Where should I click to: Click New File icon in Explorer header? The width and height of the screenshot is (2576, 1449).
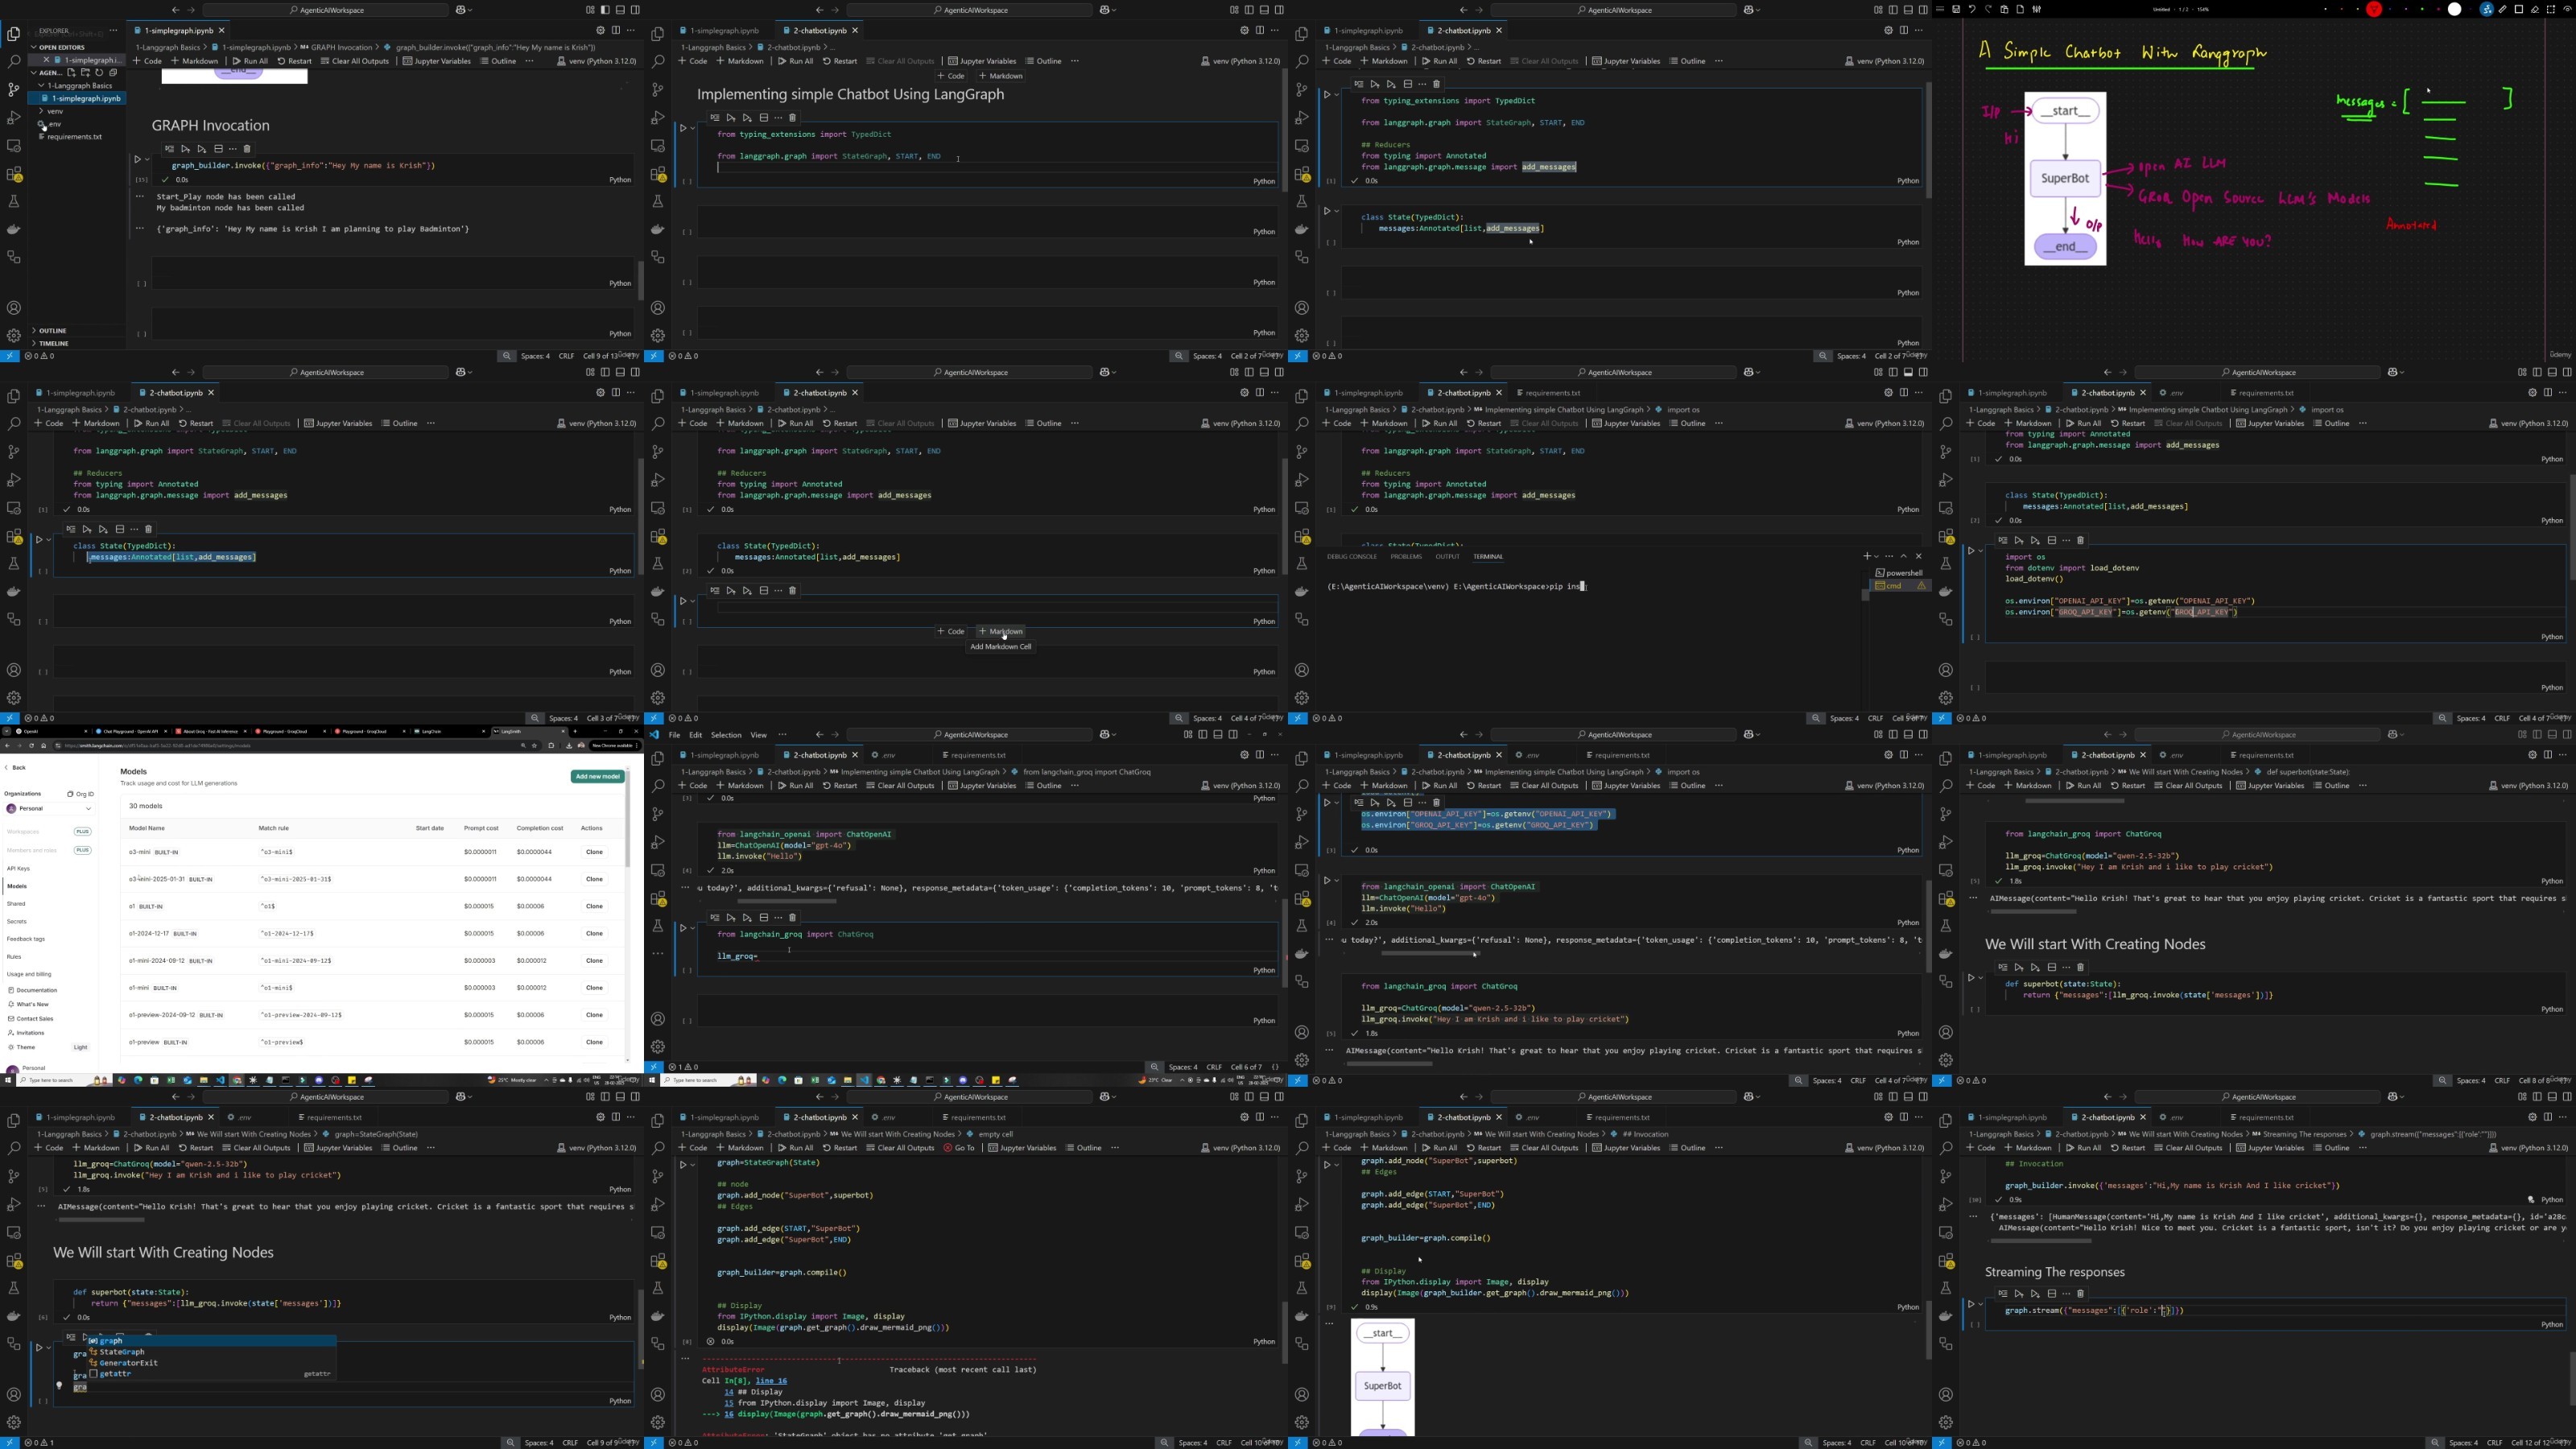pyautogui.click(x=71, y=73)
